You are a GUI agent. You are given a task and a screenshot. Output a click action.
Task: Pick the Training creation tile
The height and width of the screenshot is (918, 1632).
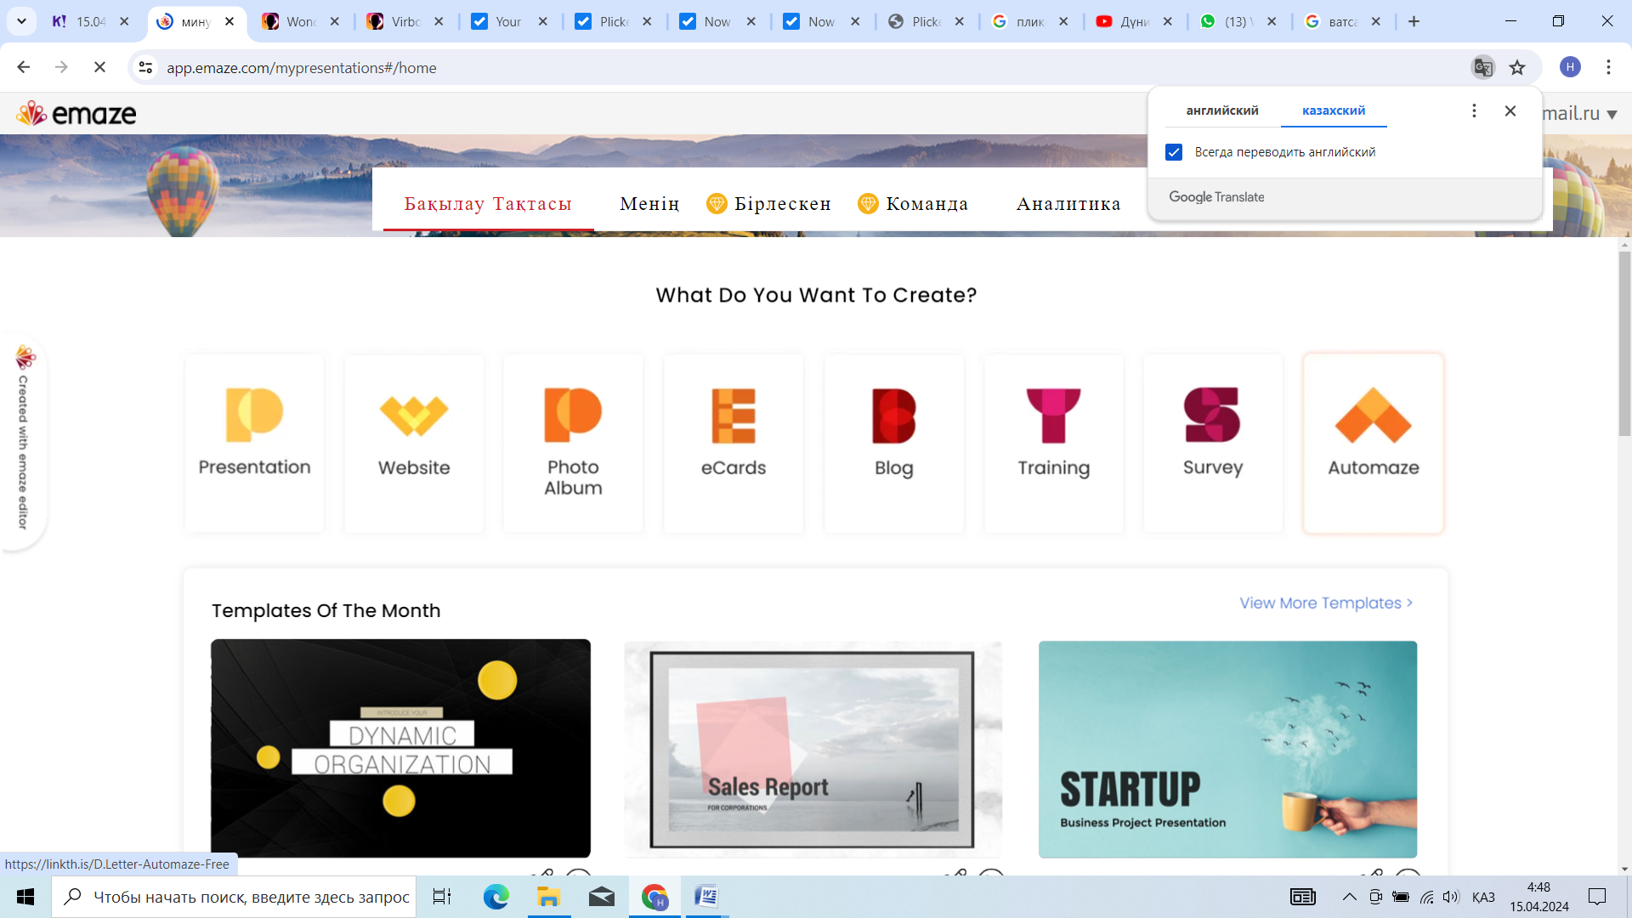point(1053,442)
